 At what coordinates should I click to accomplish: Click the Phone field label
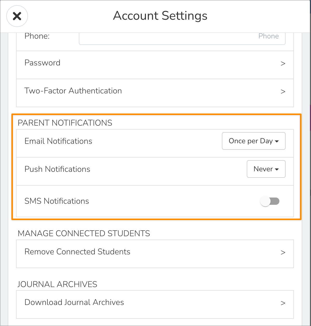37,36
